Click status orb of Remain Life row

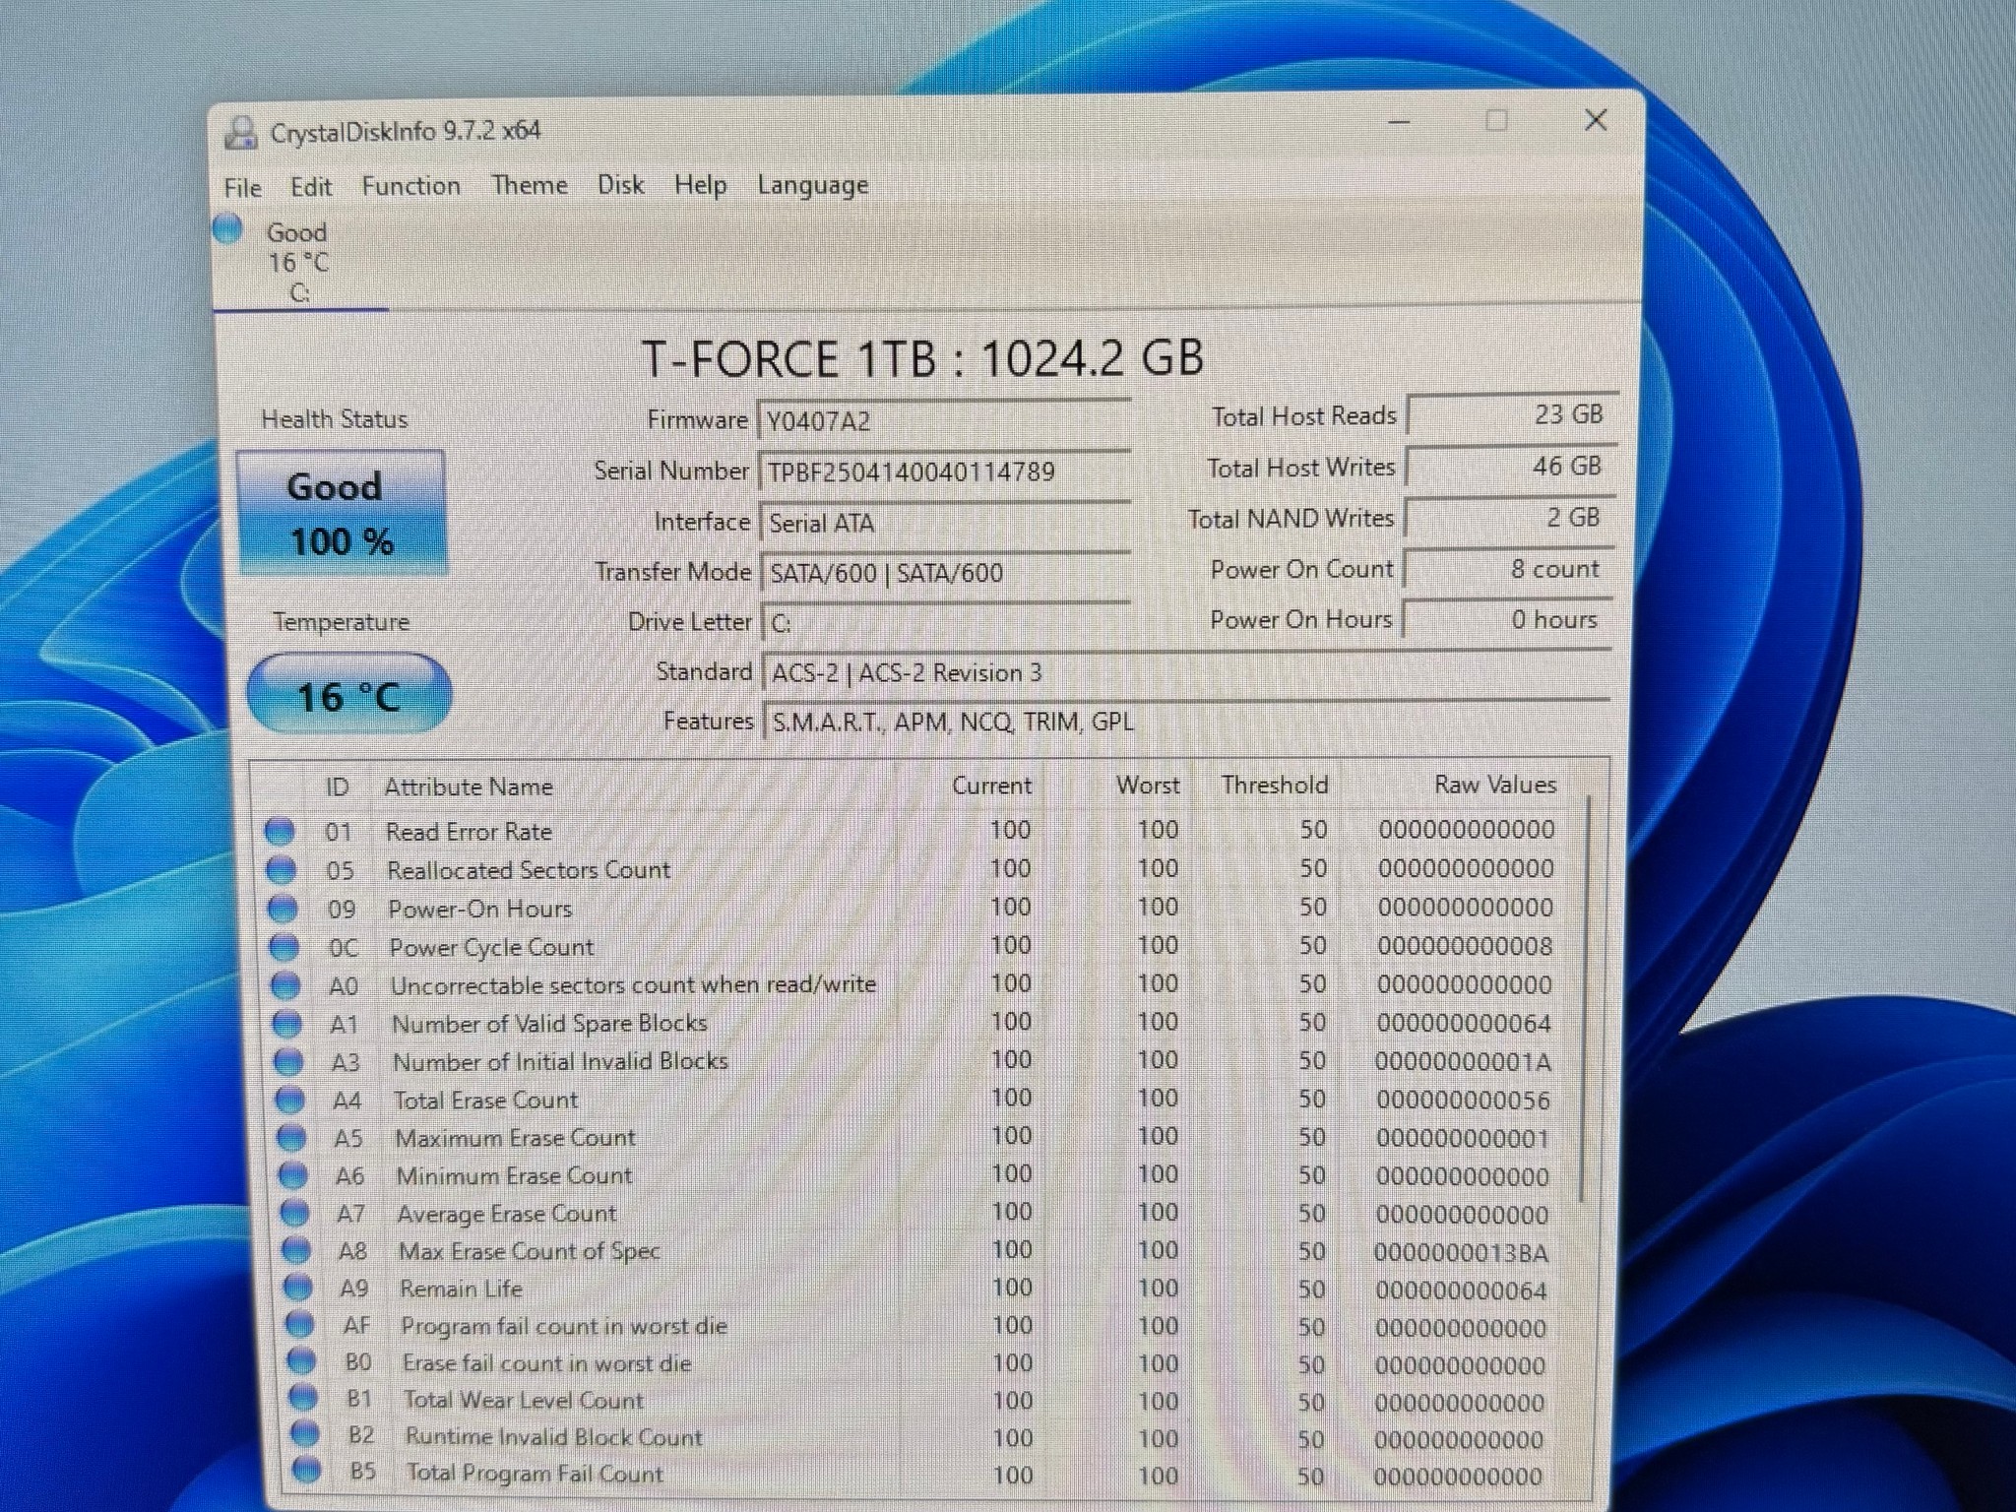coord(297,1288)
